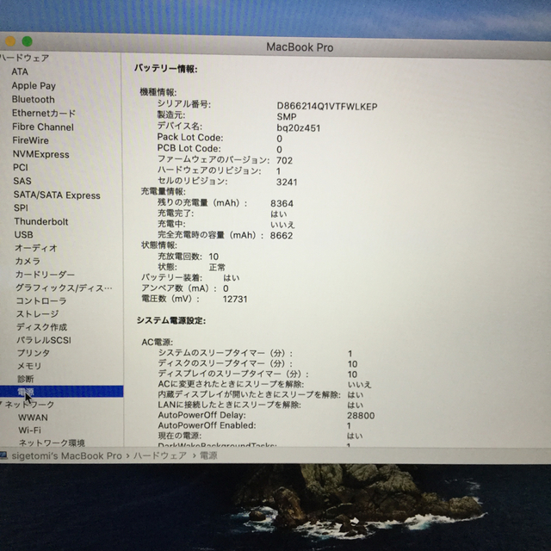This screenshot has height=551, width=551.
Task: Click the バッテリー情報 heading
Action: click(x=166, y=69)
